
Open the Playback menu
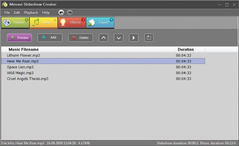pos(31,12)
